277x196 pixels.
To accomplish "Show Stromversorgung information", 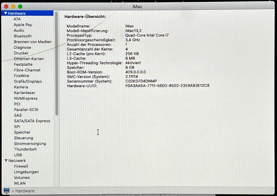I will coord(30,143).
